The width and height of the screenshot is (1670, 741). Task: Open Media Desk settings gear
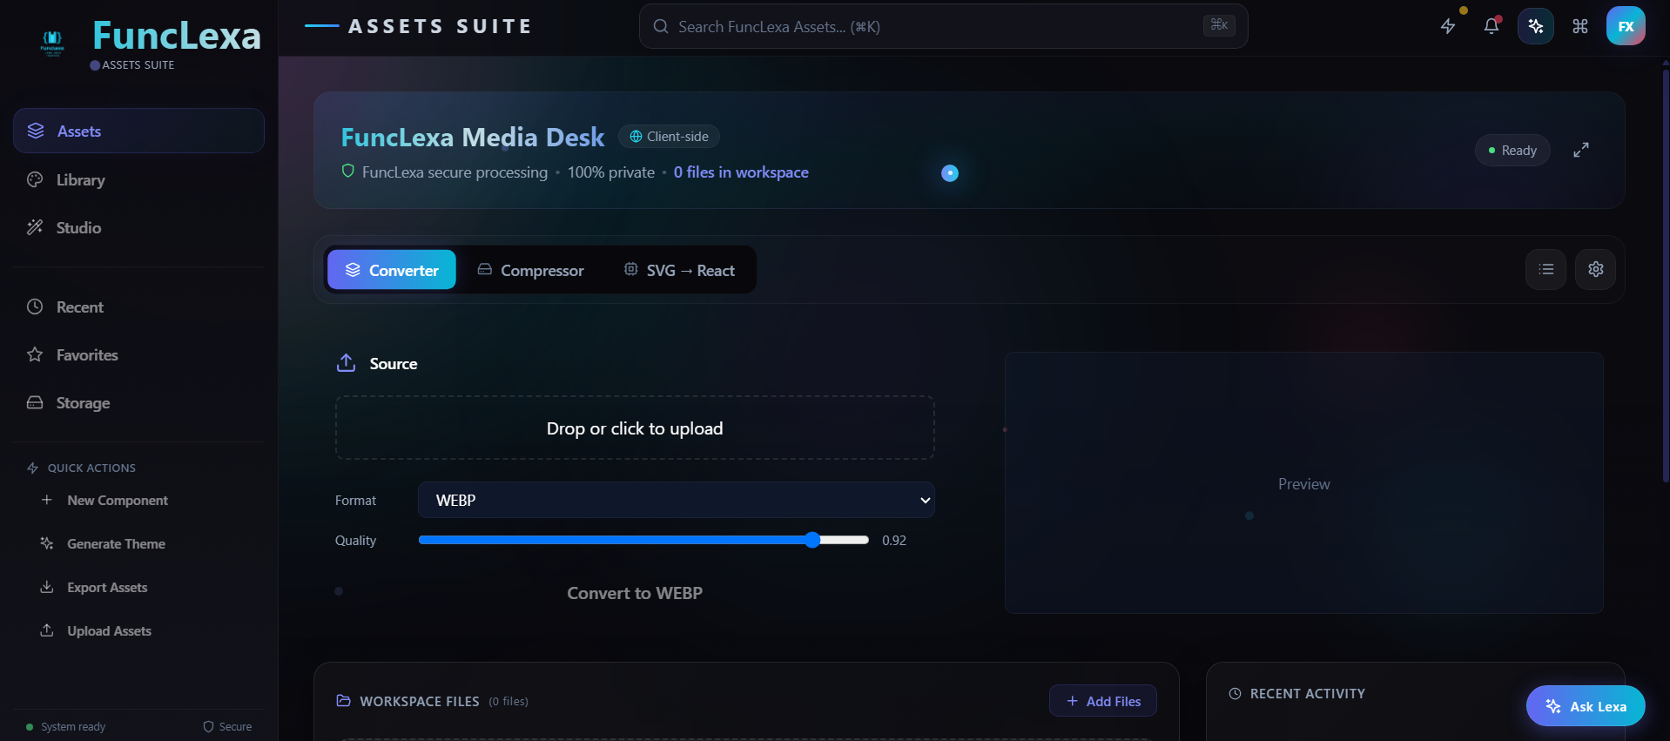click(x=1596, y=269)
